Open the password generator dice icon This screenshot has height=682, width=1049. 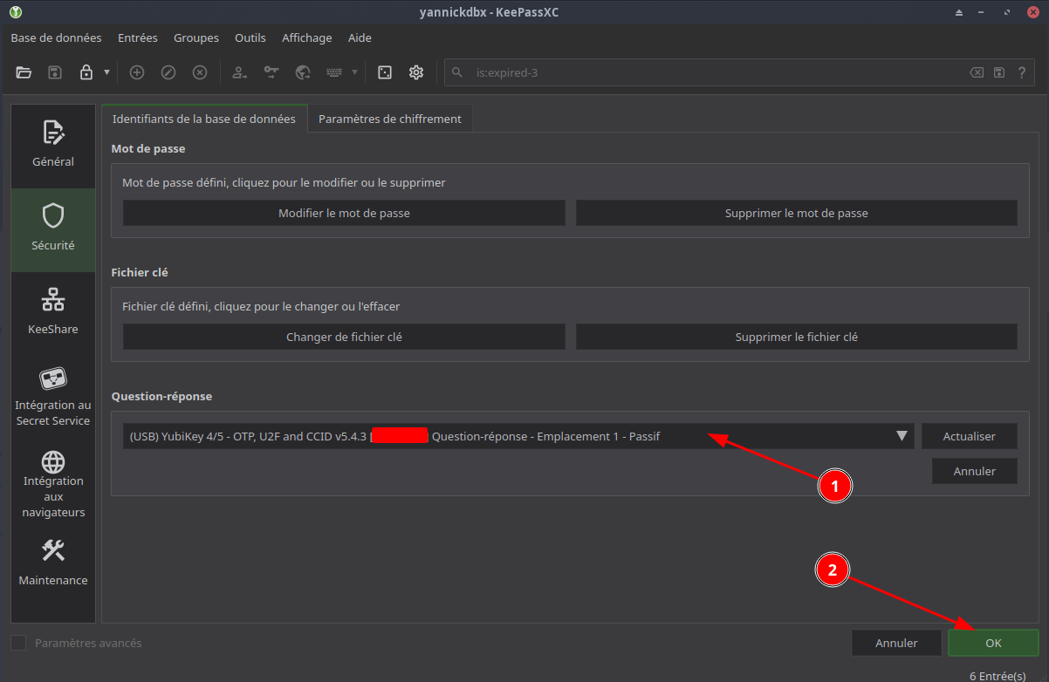pyautogui.click(x=384, y=72)
